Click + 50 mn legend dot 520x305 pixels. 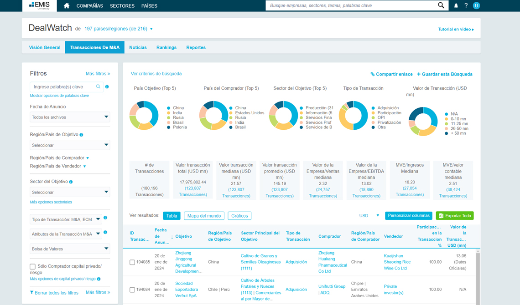tap(447, 133)
